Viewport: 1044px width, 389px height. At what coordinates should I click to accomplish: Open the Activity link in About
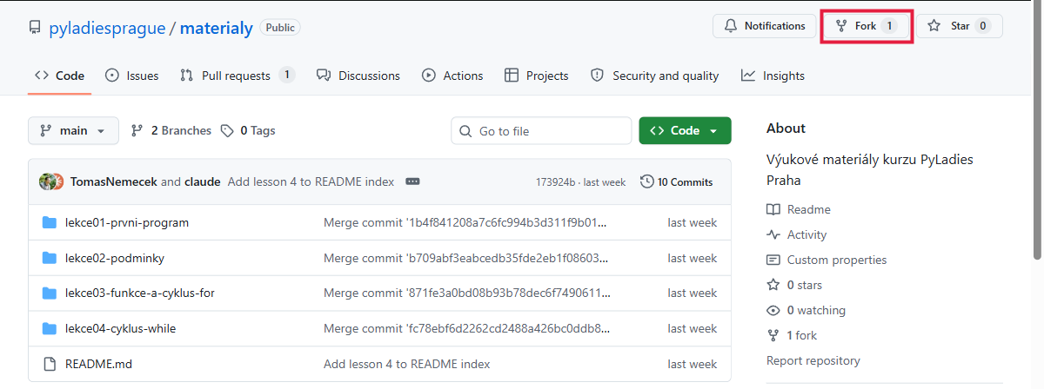pyautogui.click(x=797, y=234)
